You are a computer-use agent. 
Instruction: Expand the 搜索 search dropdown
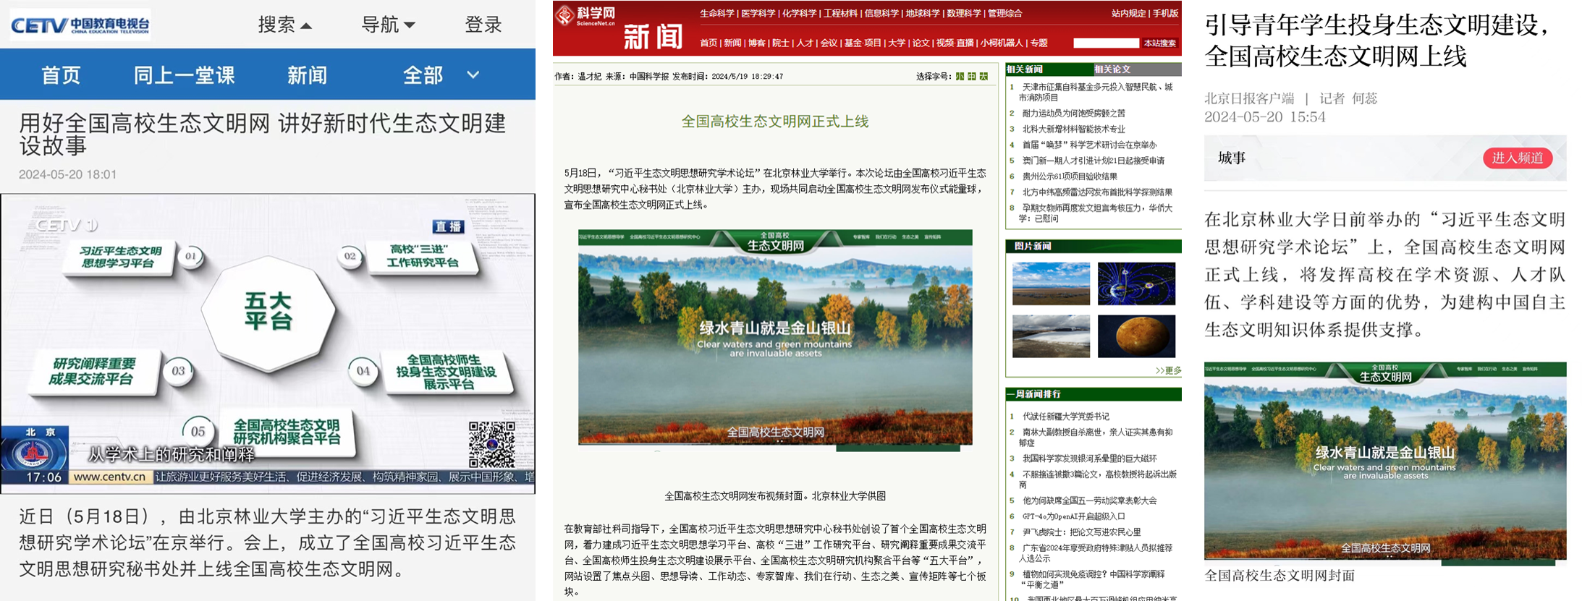pyautogui.click(x=284, y=25)
